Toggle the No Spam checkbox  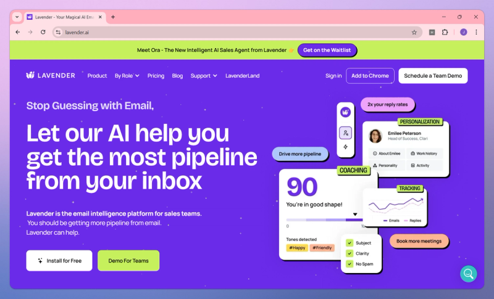click(x=350, y=264)
